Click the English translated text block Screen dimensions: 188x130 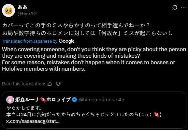click(x=94, y=59)
